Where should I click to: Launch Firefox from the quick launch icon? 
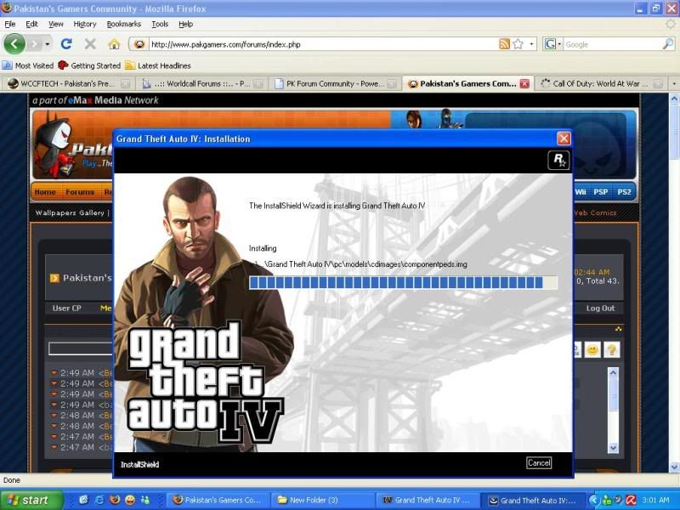[115, 500]
